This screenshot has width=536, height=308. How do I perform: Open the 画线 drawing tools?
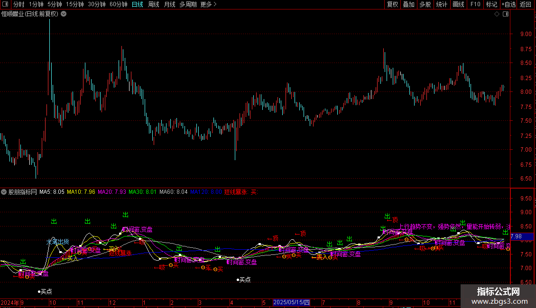point(458,4)
